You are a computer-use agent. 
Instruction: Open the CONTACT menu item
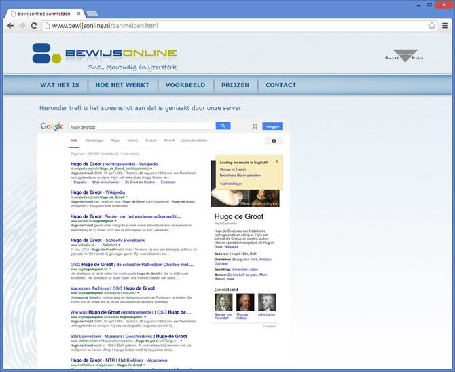point(280,85)
